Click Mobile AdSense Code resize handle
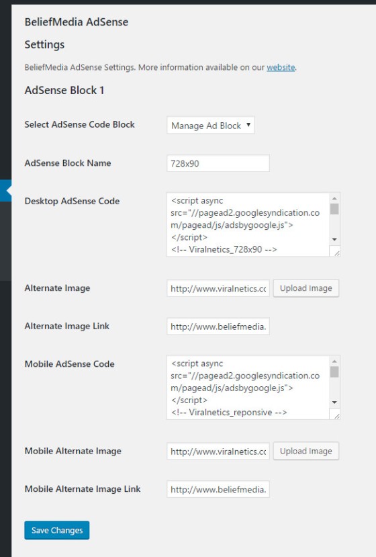 coord(335,415)
